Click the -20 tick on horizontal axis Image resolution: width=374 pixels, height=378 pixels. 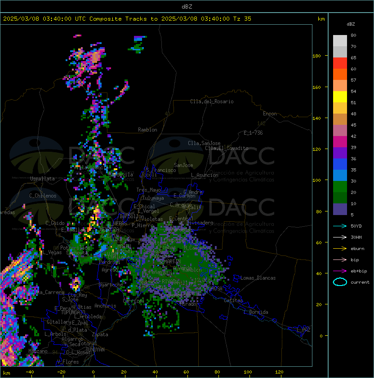(x=61, y=372)
